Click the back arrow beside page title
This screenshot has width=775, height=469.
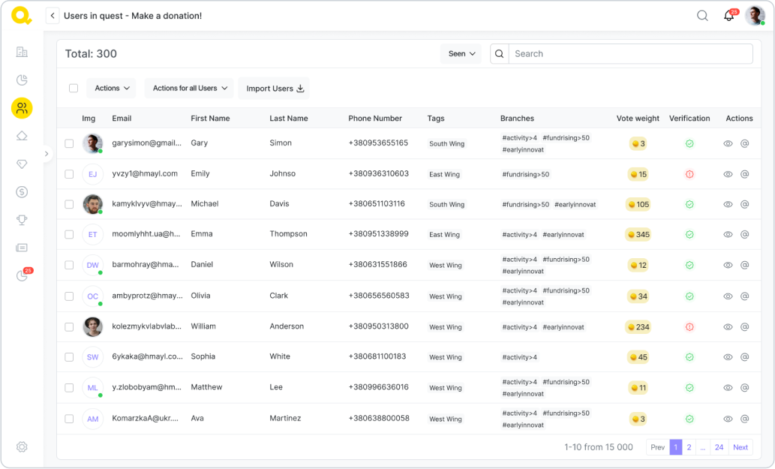pyautogui.click(x=53, y=16)
